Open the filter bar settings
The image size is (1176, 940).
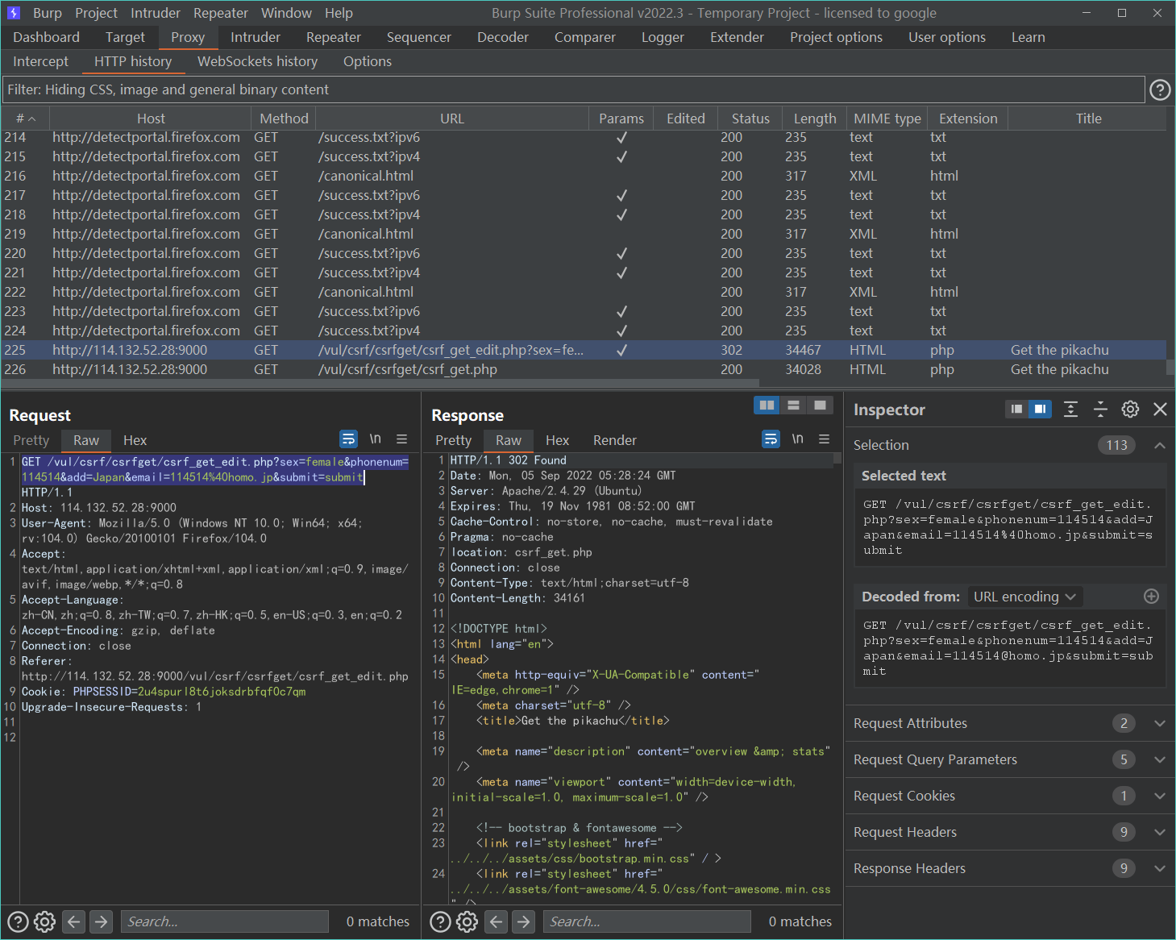(573, 89)
